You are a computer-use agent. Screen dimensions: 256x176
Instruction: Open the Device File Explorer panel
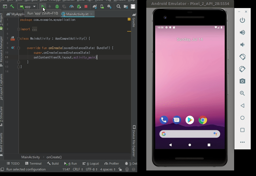click(134, 141)
